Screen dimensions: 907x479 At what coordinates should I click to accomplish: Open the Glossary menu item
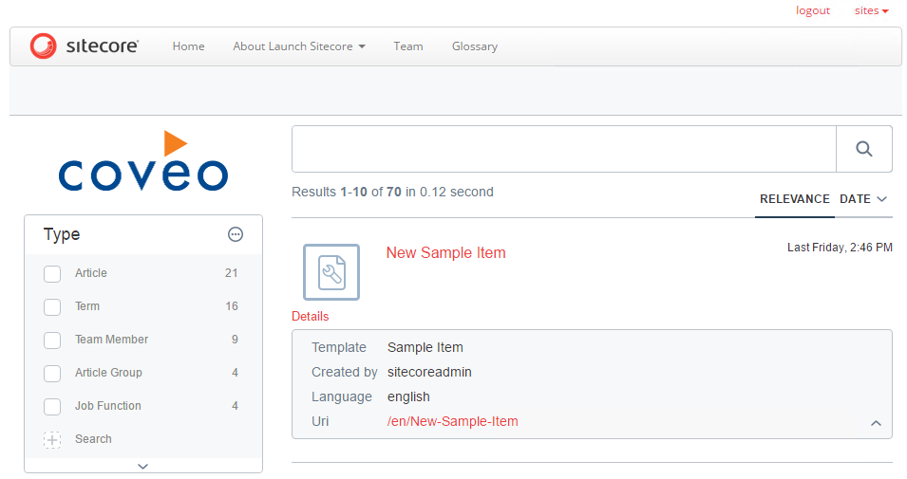click(x=475, y=46)
